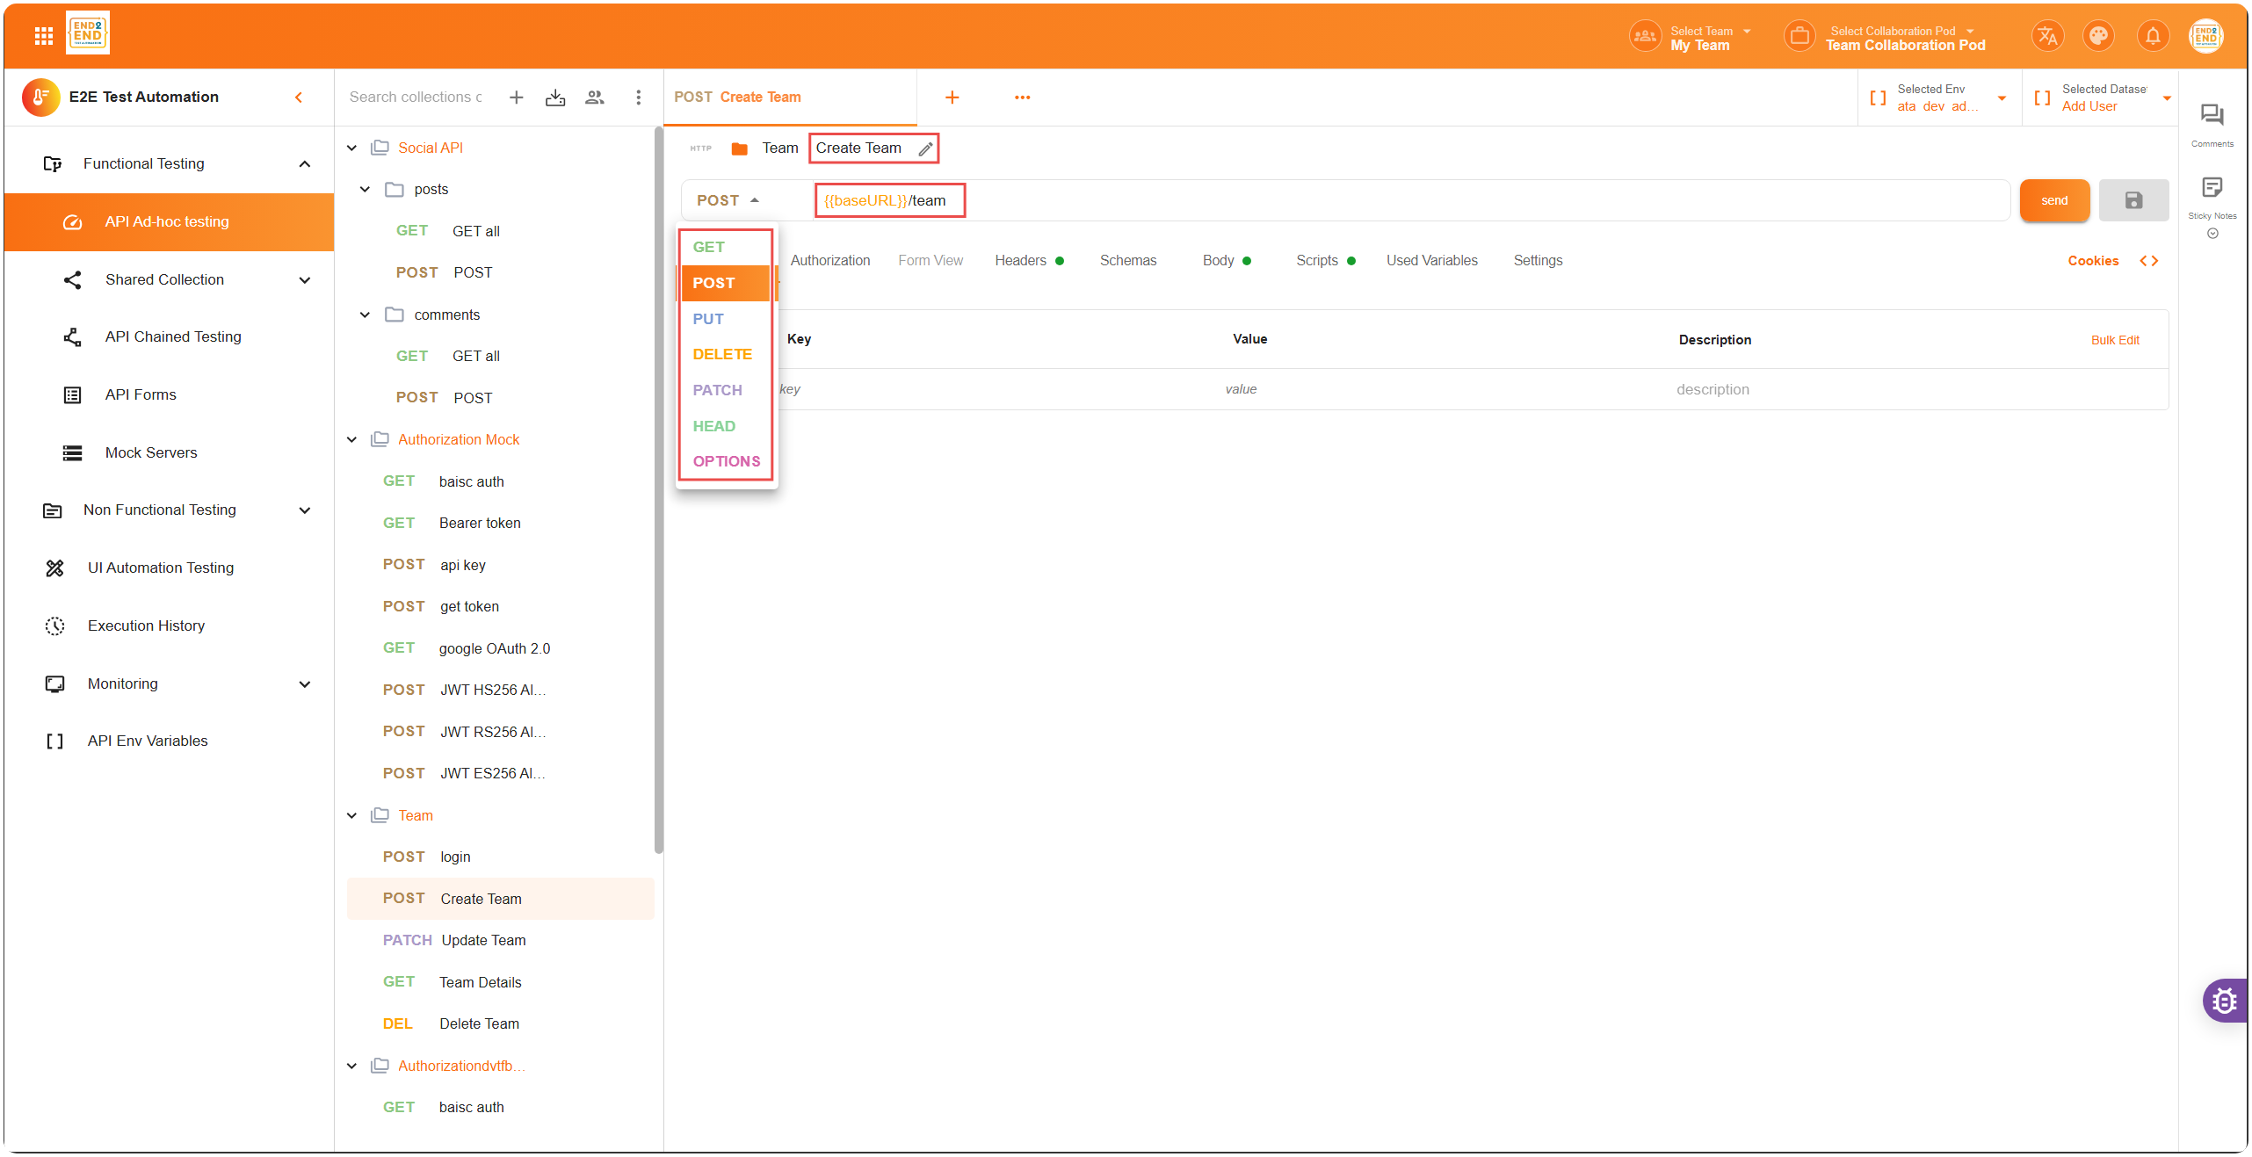Open the Selected Env dropdown
The width and height of the screenshot is (2252, 1157).
click(2001, 98)
